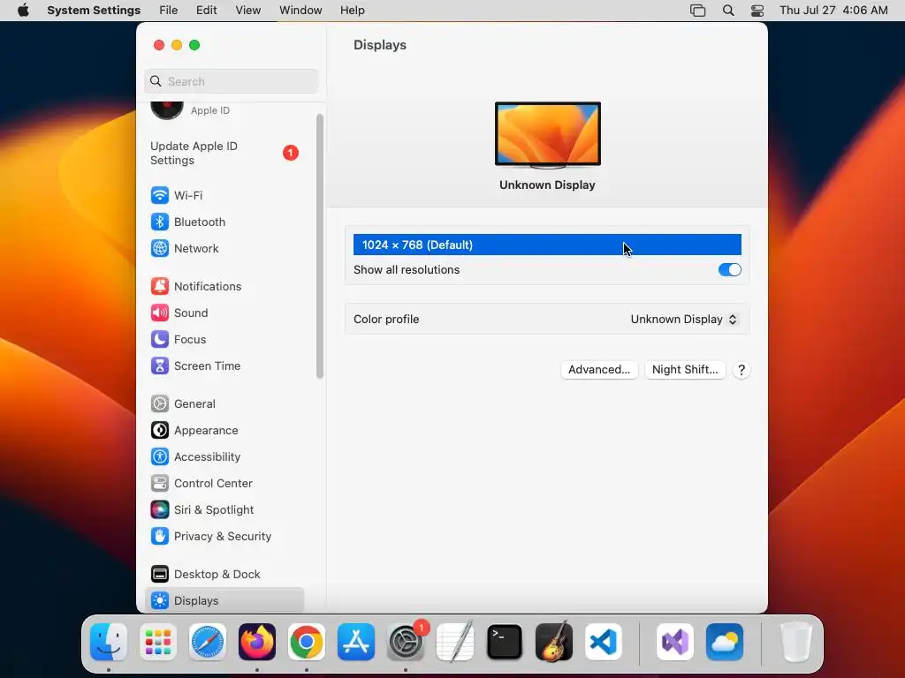Screen dimensions: 905x678
Task: Open Launchpad from the Dock
Action: (x=158, y=642)
